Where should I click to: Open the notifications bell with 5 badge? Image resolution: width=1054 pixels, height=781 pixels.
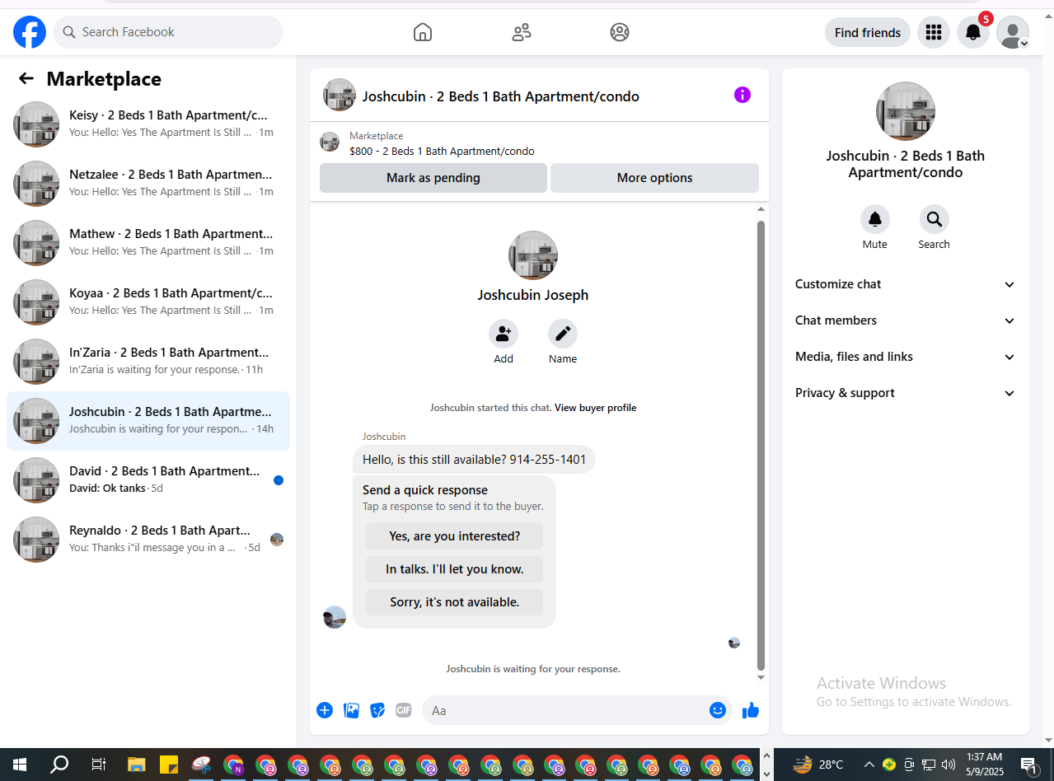tap(973, 32)
